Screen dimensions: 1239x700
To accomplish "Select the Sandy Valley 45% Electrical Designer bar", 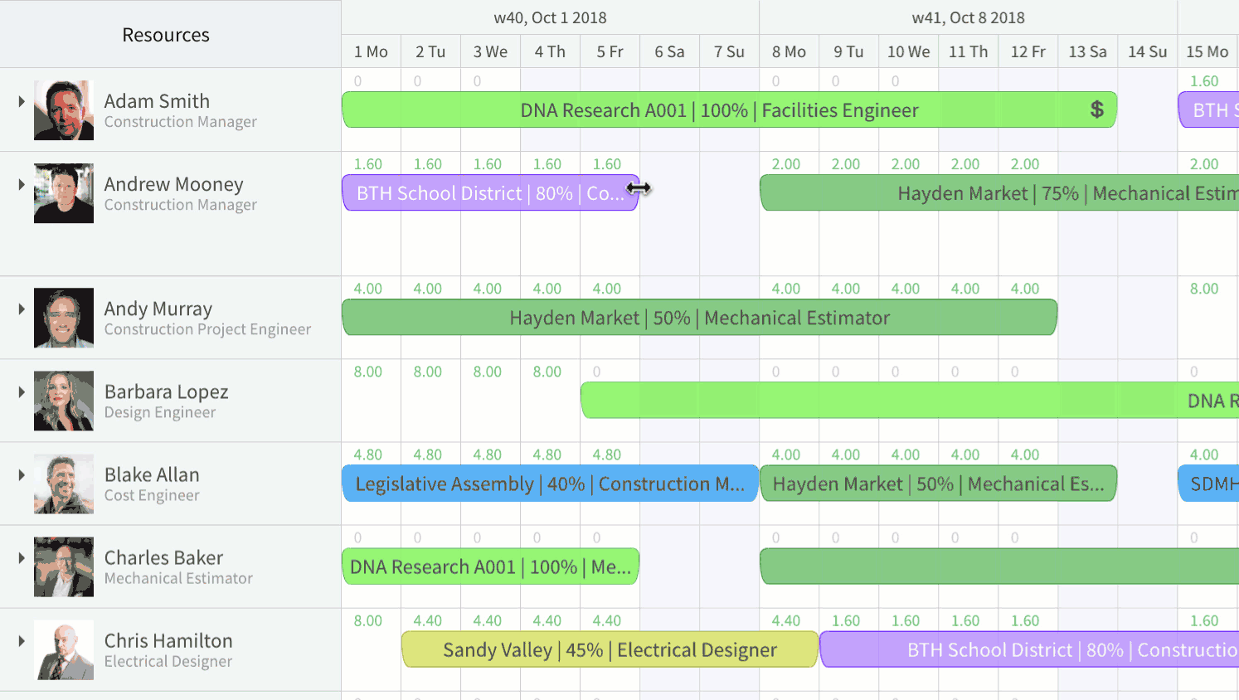I will coord(610,649).
